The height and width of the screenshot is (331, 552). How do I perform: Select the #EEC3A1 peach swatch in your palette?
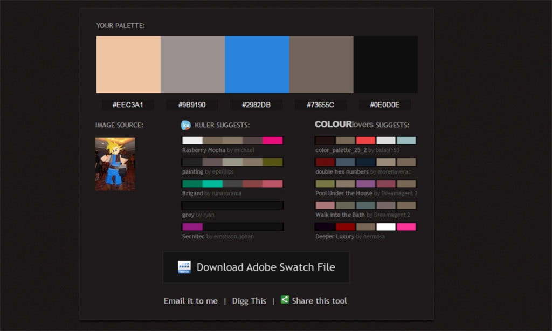click(128, 64)
